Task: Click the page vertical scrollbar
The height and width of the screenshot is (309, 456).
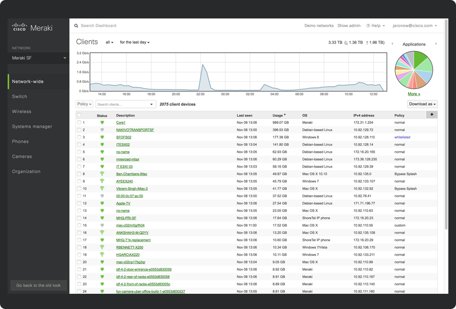Action: click(x=446, y=125)
